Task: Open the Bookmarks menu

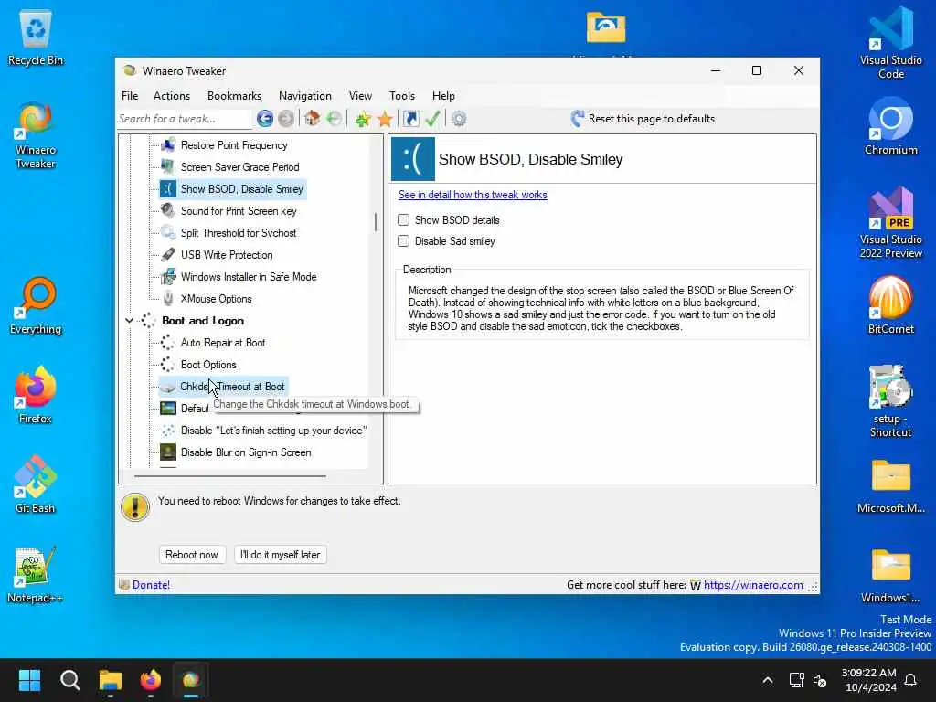Action: (x=234, y=95)
